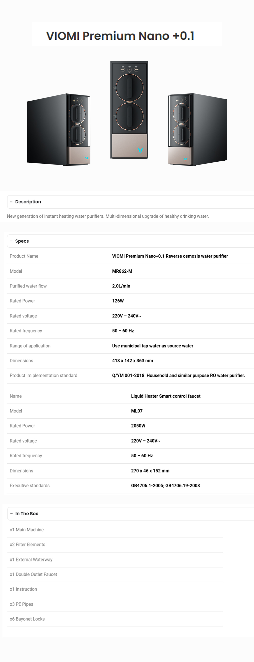Click the cyan V logo on right purifier
This screenshot has width=254, height=662.
point(185,159)
